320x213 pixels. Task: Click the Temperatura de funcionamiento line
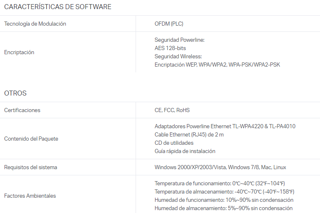220,183
